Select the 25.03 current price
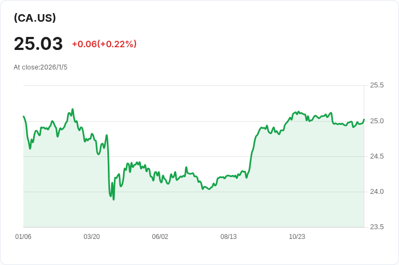399x265 pixels. [38, 44]
